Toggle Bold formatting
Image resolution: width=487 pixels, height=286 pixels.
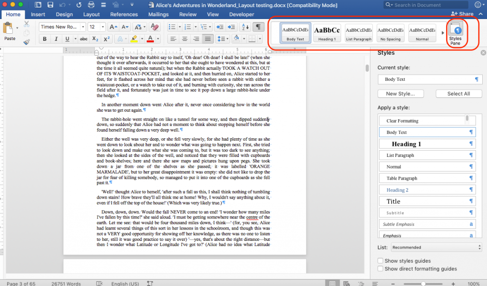click(x=44, y=39)
